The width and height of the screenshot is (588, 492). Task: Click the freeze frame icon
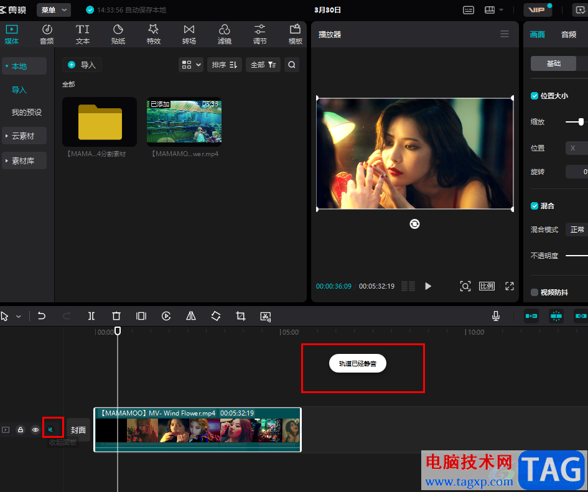(x=141, y=316)
